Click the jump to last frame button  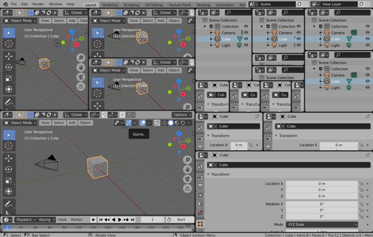click(x=133, y=220)
